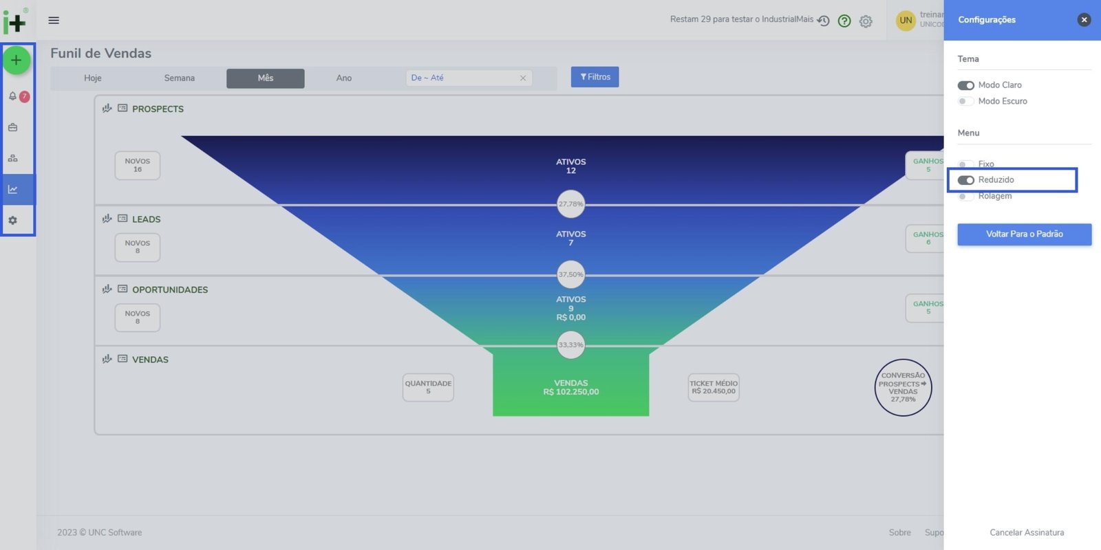Close the Configurações panel
Image resolution: width=1101 pixels, height=550 pixels.
pyautogui.click(x=1084, y=20)
